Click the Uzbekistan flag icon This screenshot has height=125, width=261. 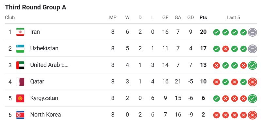click(x=20, y=49)
